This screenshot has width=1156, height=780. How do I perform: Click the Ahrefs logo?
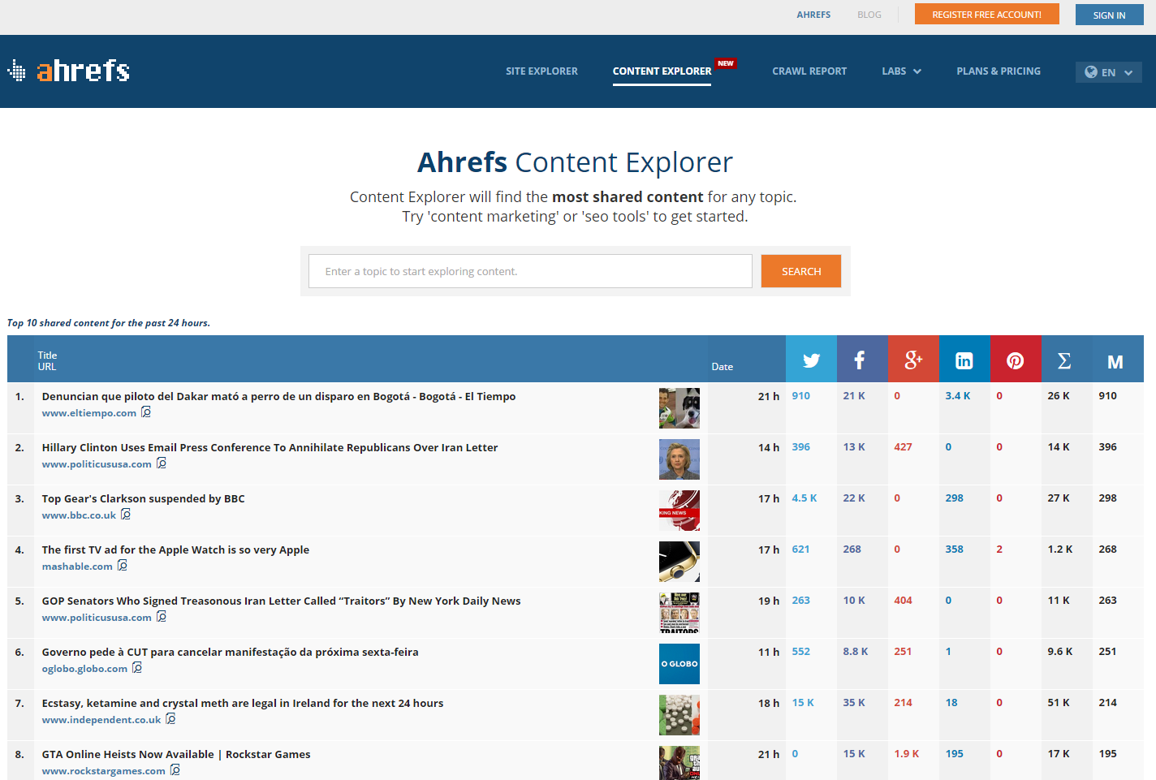point(68,71)
